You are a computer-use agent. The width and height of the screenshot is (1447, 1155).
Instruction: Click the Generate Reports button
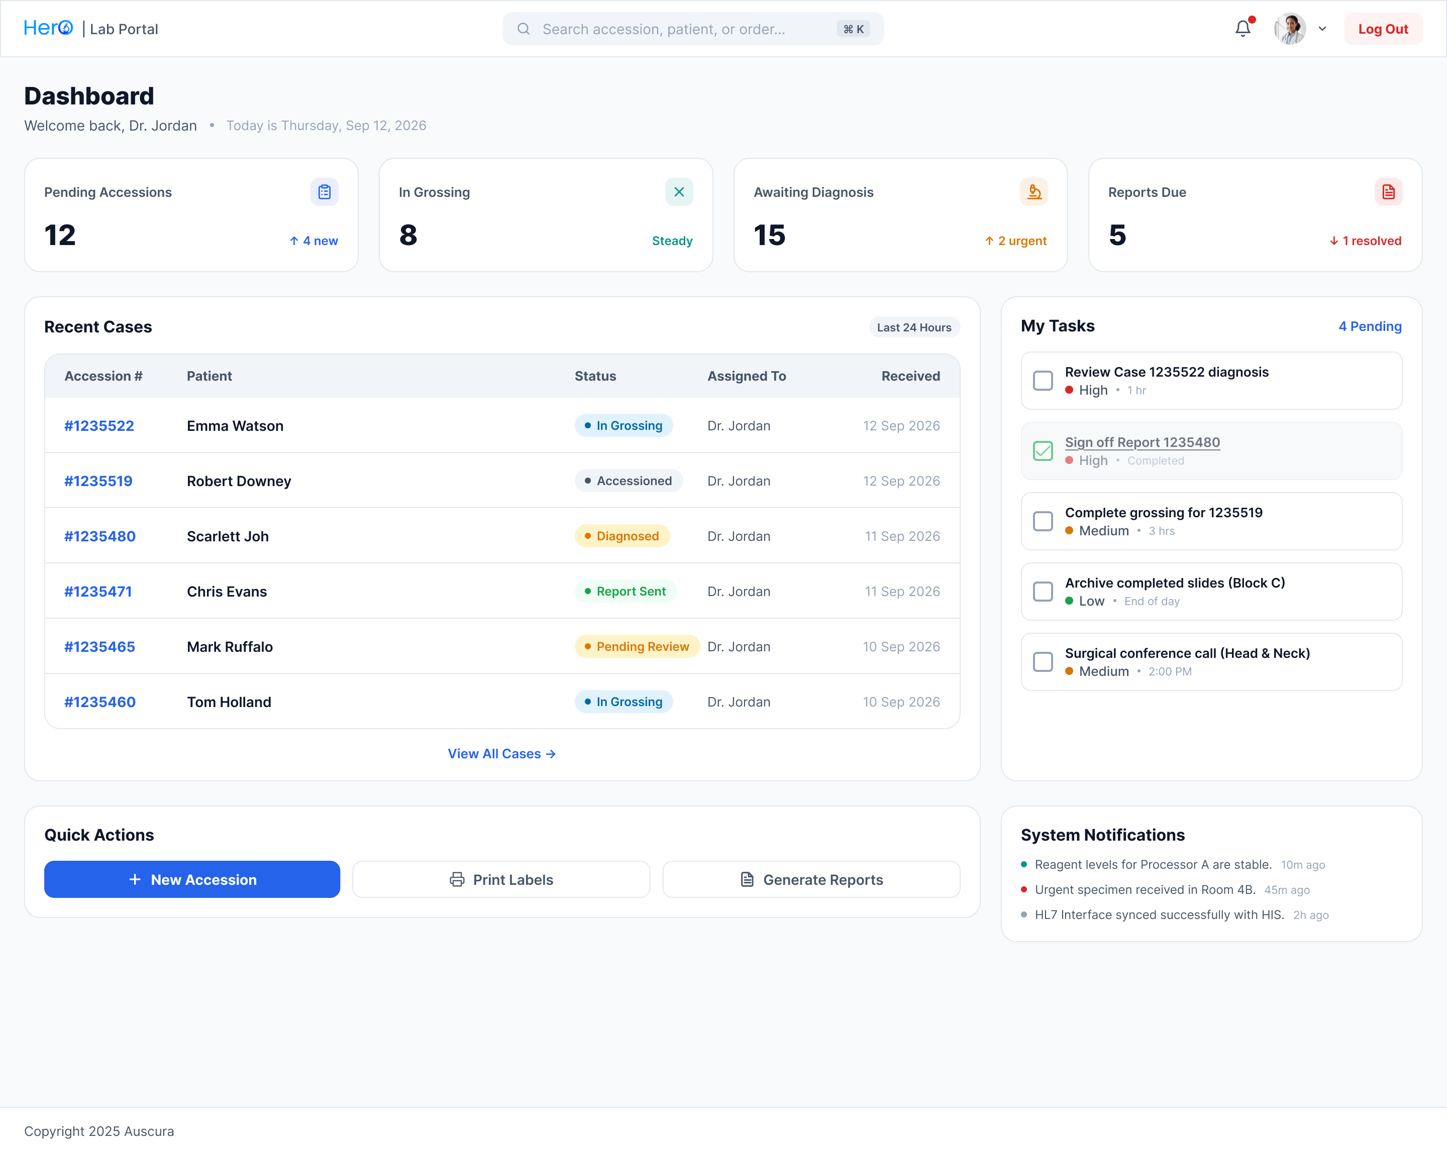click(x=811, y=879)
